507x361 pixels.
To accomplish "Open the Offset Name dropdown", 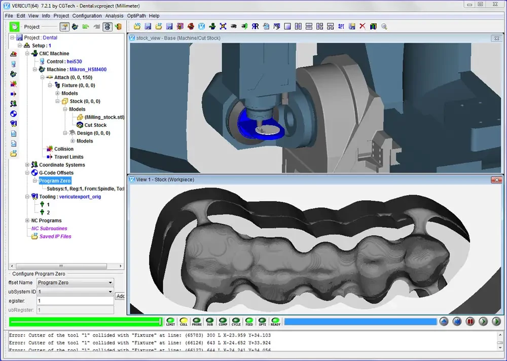I will coord(110,282).
